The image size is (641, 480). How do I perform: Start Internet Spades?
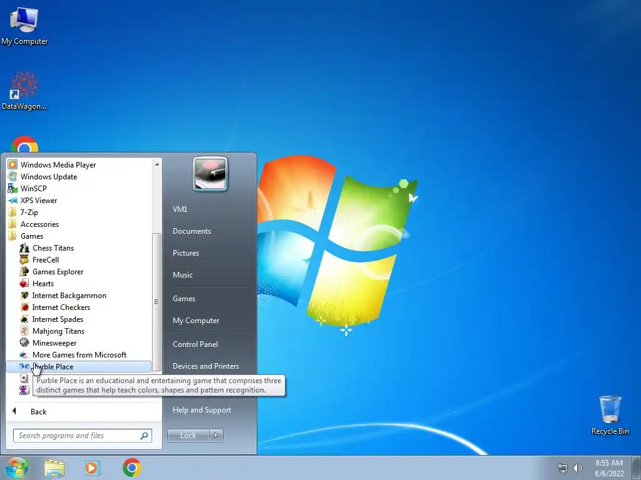click(x=58, y=319)
